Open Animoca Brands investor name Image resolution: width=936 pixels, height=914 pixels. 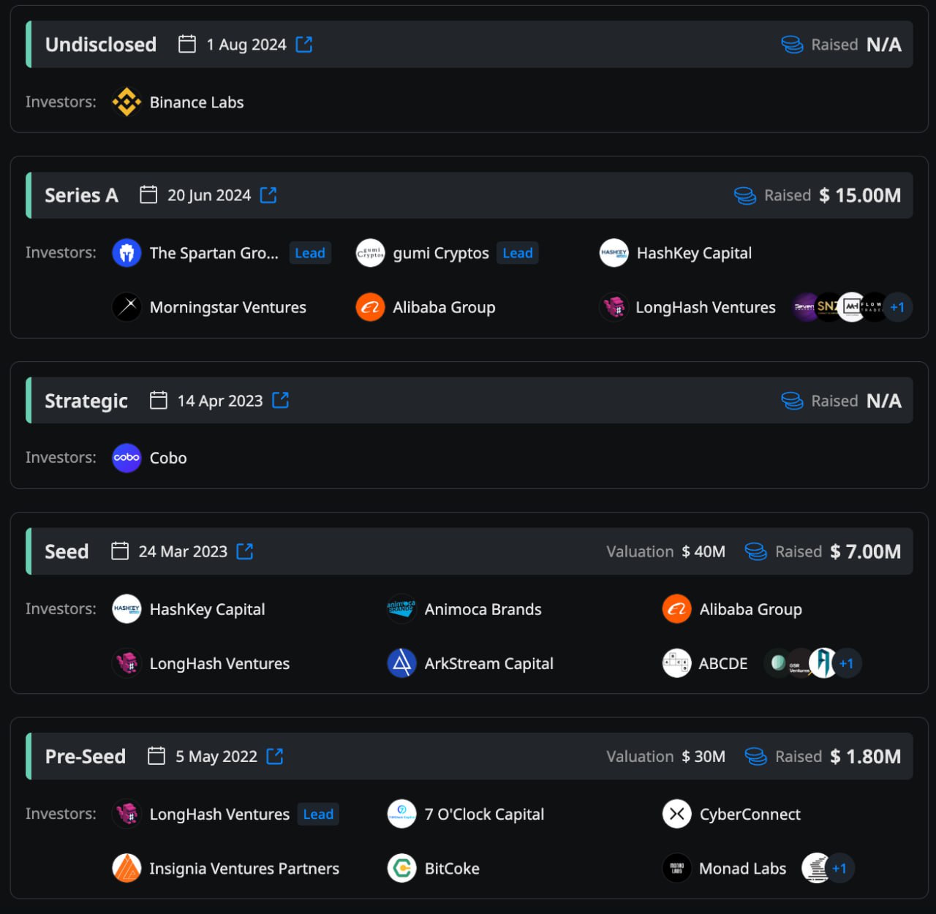coord(483,609)
